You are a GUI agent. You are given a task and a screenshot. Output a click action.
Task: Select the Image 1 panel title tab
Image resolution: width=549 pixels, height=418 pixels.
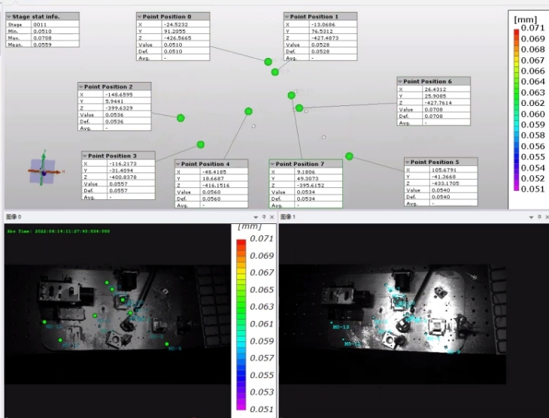[x=289, y=217]
